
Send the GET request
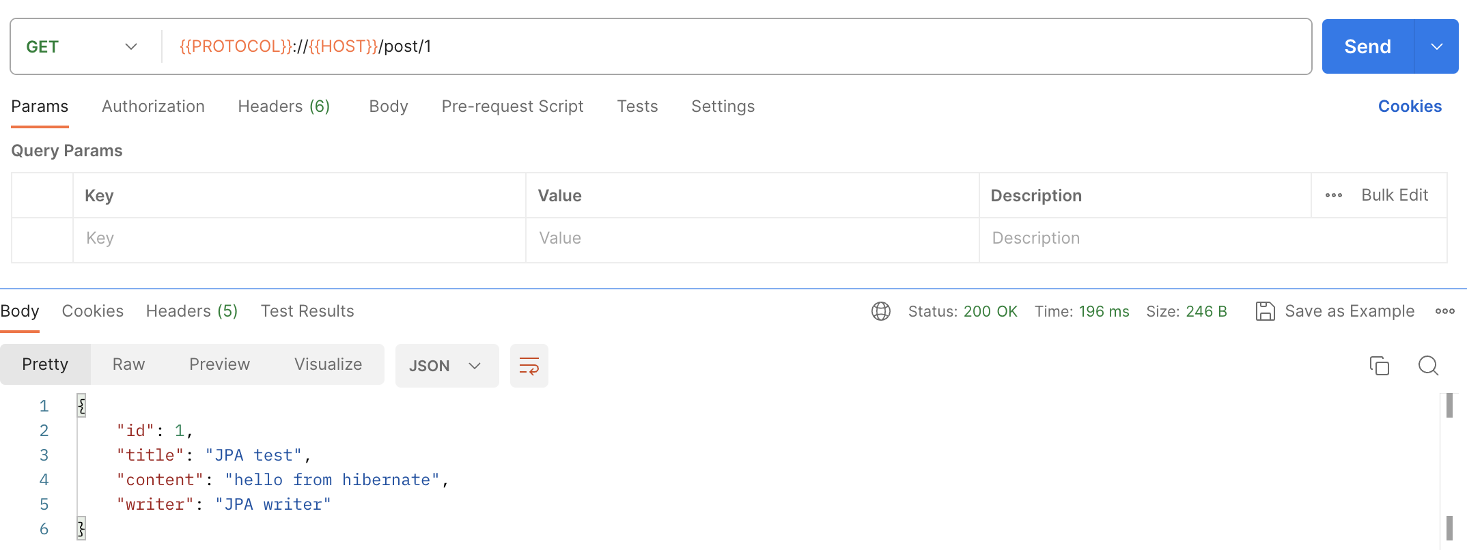[1367, 46]
